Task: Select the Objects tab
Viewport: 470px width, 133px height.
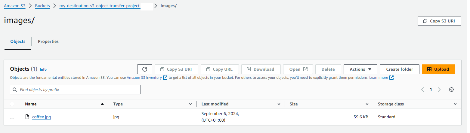Action: [x=18, y=41]
